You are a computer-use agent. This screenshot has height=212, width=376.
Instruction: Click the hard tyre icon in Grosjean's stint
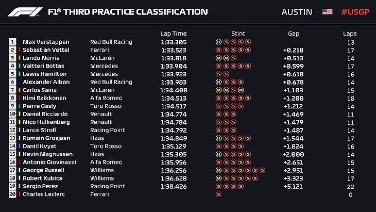click(219, 138)
